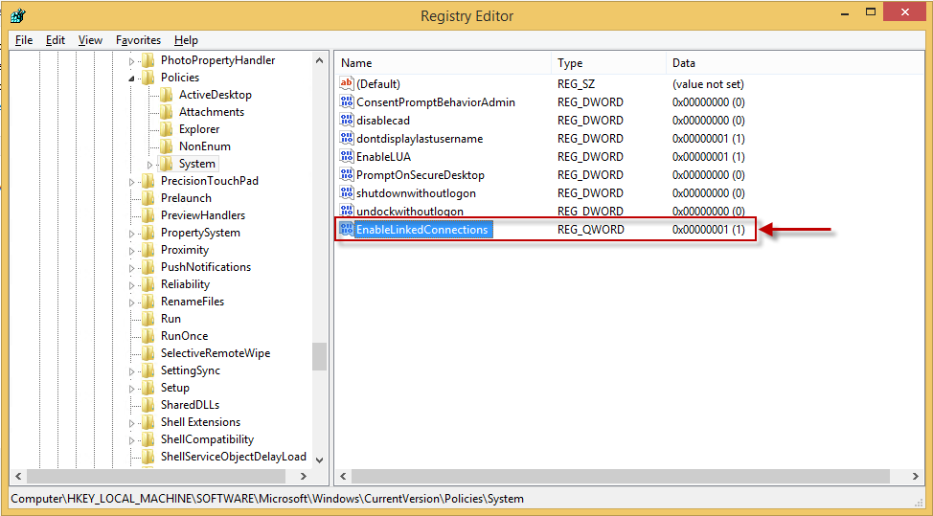Click the Registry Editor title bar icon
This screenshot has height=516, width=933.
(x=18, y=15)
